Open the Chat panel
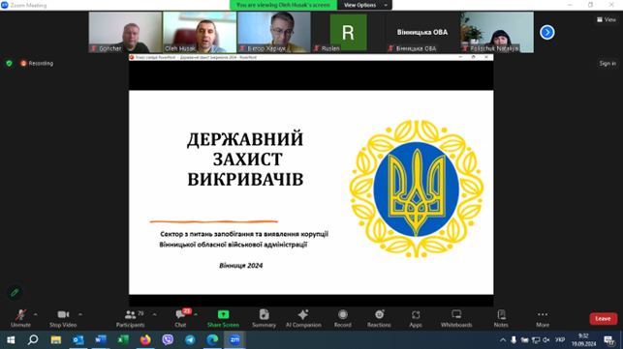This screenshot has height=349, width=623. pyautogui.click(x=180, y=318)
